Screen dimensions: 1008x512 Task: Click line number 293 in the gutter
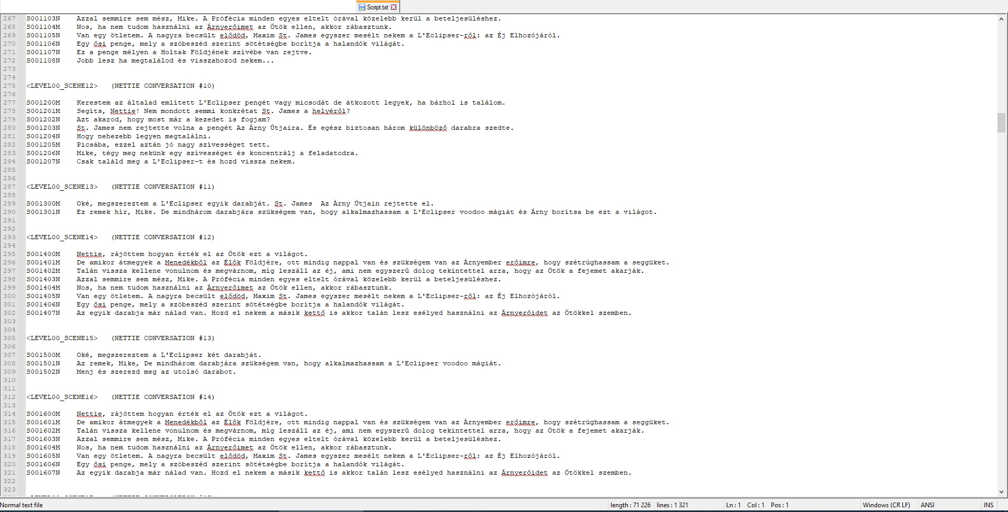point(9,237)
